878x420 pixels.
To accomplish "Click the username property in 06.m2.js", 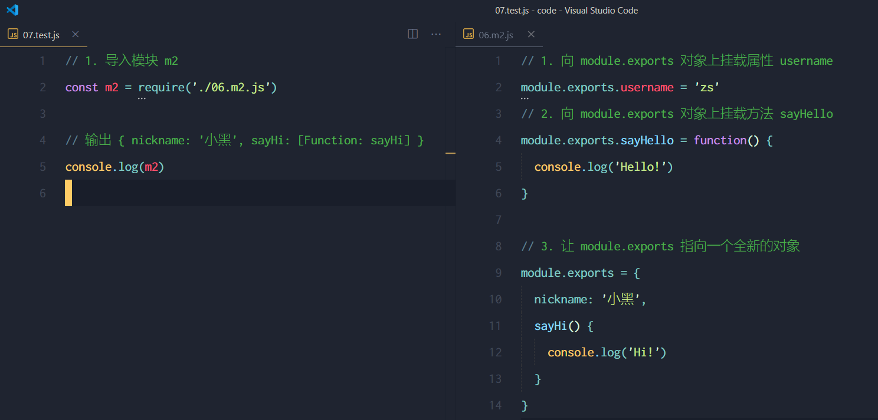I will 647,87.
